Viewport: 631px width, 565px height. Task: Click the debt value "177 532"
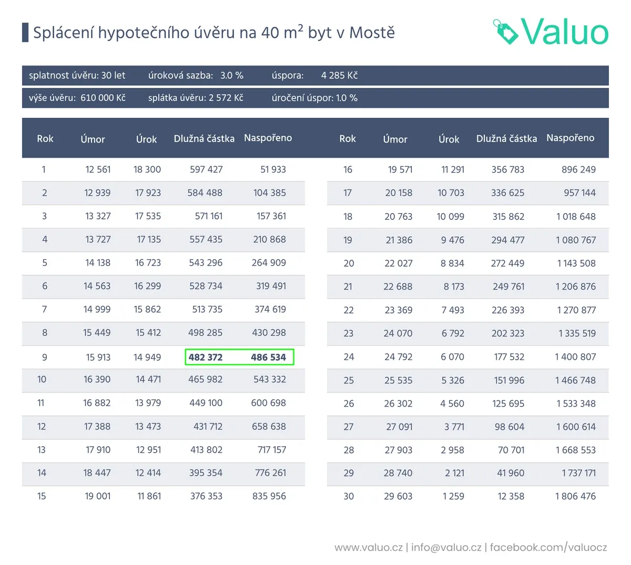point(509,357)
